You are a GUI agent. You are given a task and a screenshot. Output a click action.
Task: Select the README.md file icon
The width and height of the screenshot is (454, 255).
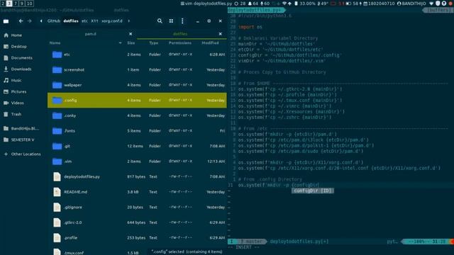click(x=57, y=192)
